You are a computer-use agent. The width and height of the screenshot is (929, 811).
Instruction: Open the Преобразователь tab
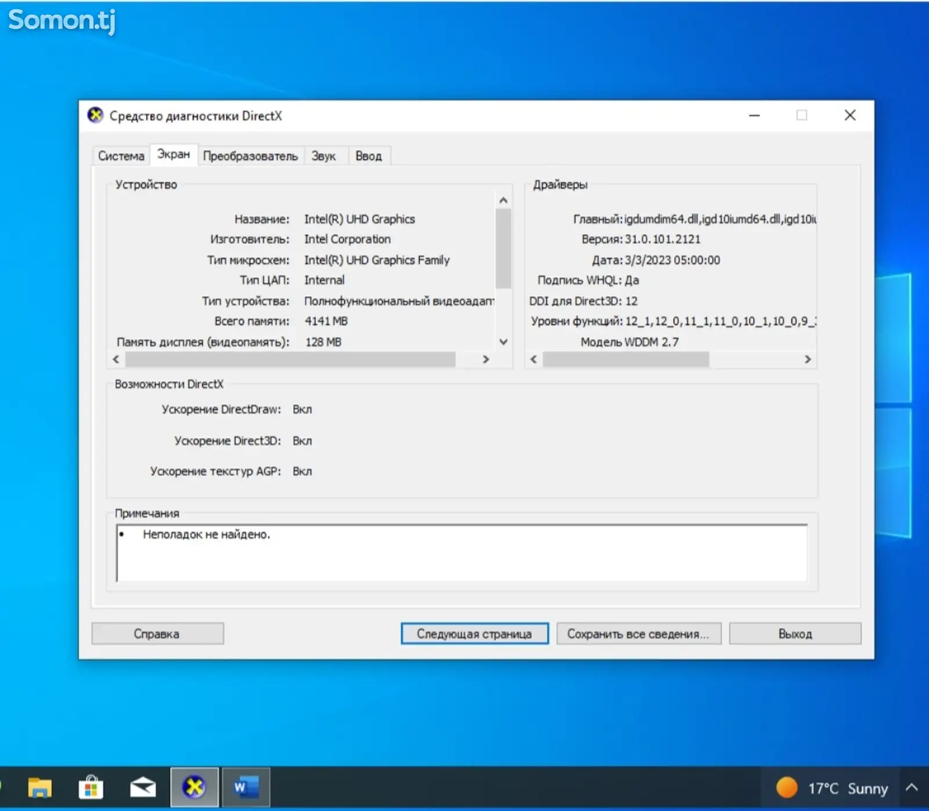[250, 156]
